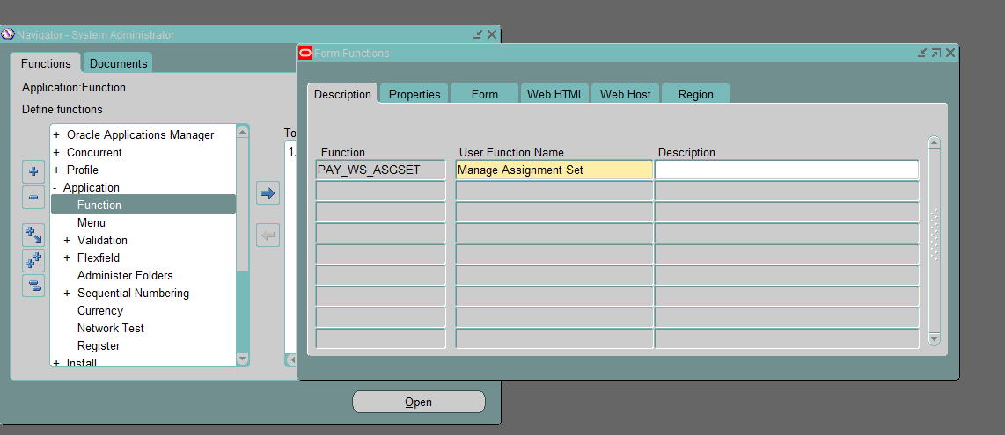This screenshot has height=435, width=1005.
Task: Open the Web Host tab
Action: (626, 94)
